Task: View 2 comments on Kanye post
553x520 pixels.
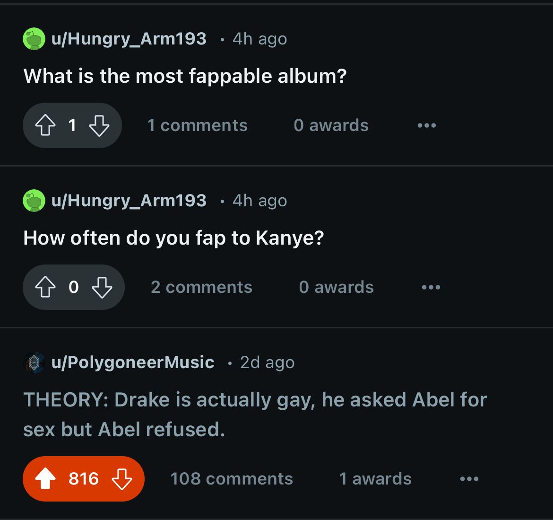Action: pyautogui.click(x=201, y=287)
